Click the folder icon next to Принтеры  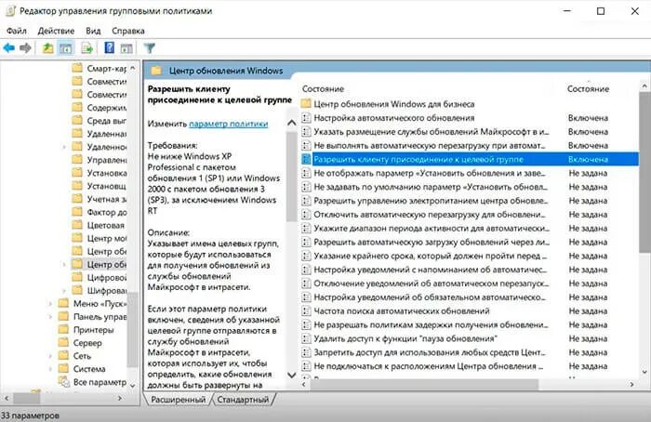[63, 329]
